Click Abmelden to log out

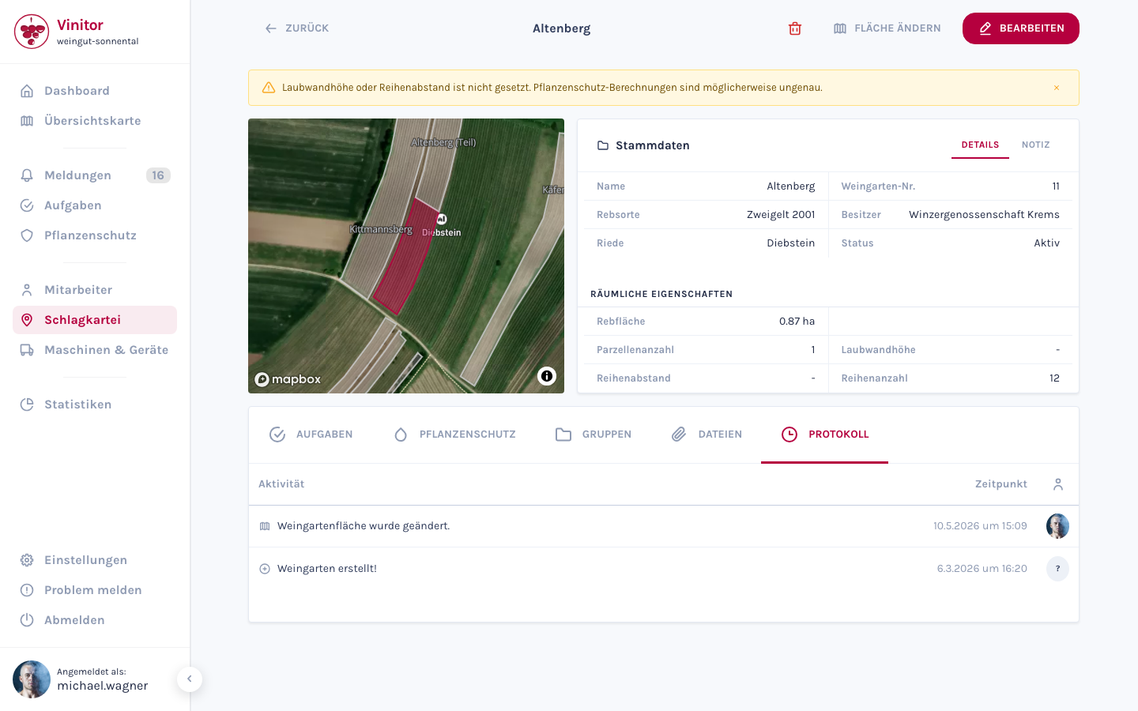click(95, 620)
